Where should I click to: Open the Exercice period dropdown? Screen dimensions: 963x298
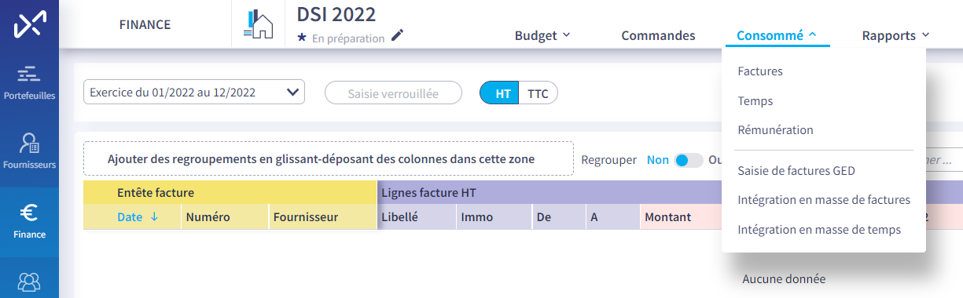[193, 92]
